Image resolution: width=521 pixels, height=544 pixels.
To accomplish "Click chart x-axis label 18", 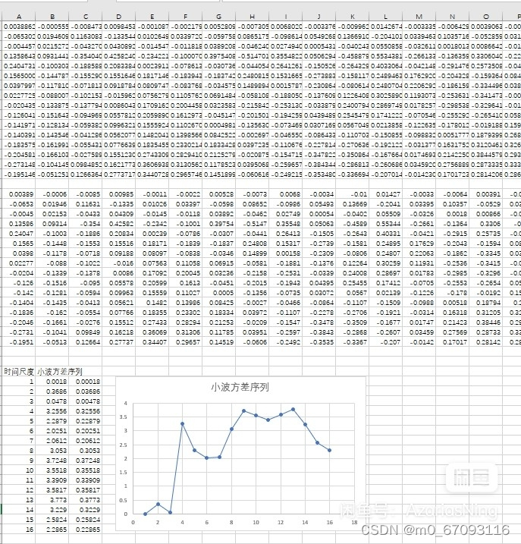I will [x=354, y=522].
